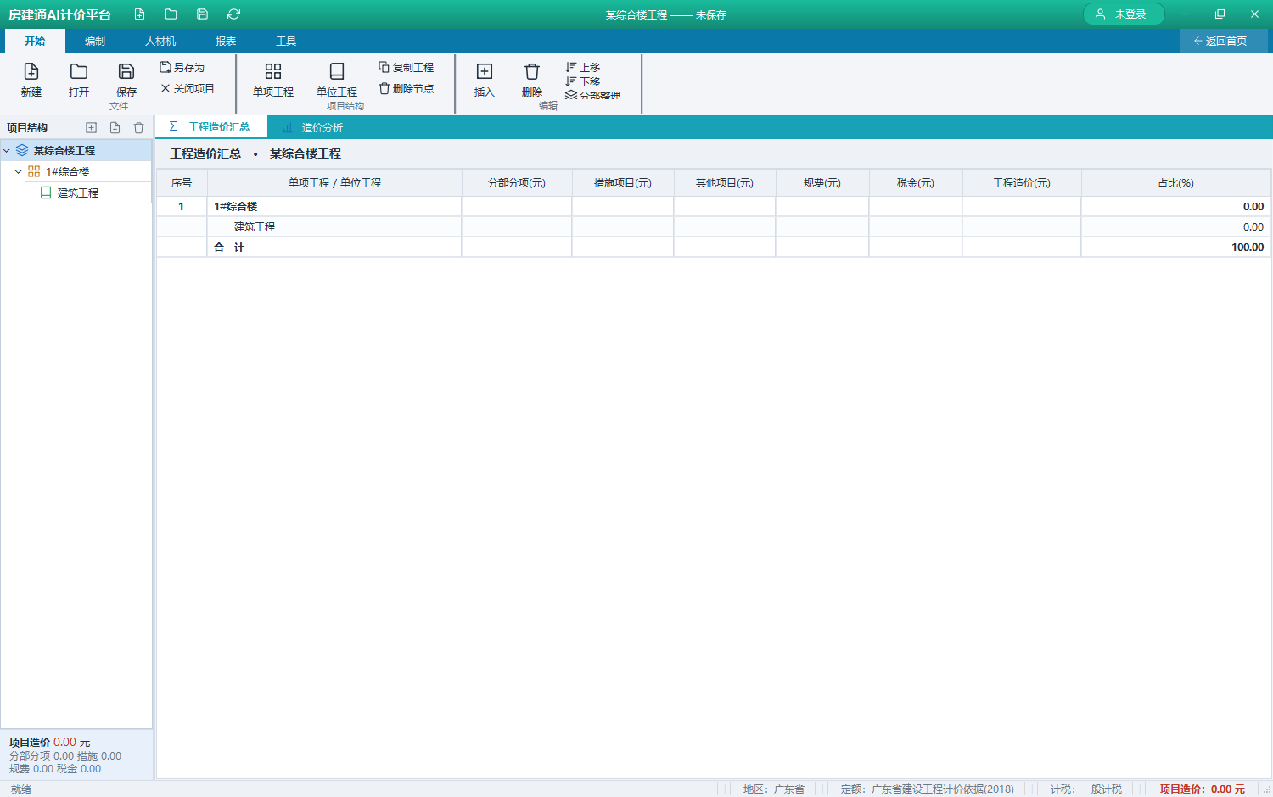
Task: Click the 插入 insert icon
Action: pyautogui.click(x=485, y=81)
